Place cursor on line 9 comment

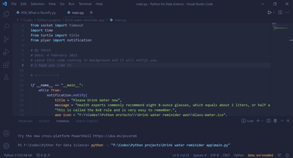pos(52,65)
